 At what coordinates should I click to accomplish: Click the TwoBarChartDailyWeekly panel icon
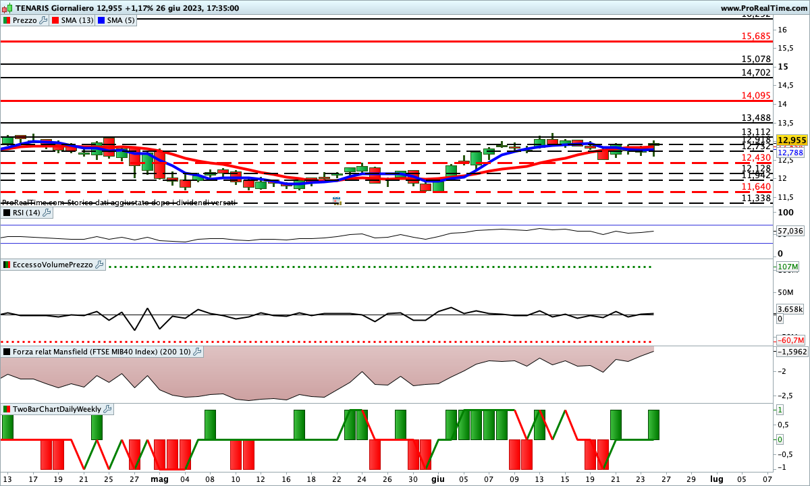(x=7, y=409)
